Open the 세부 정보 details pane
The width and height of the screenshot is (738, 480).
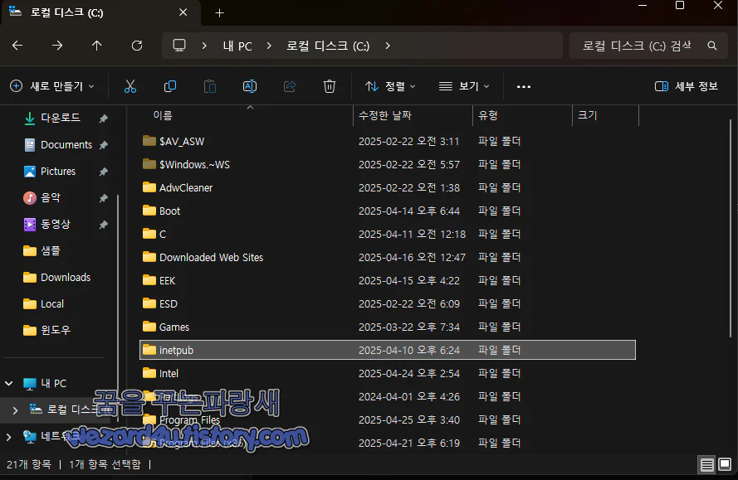point(685,85)
